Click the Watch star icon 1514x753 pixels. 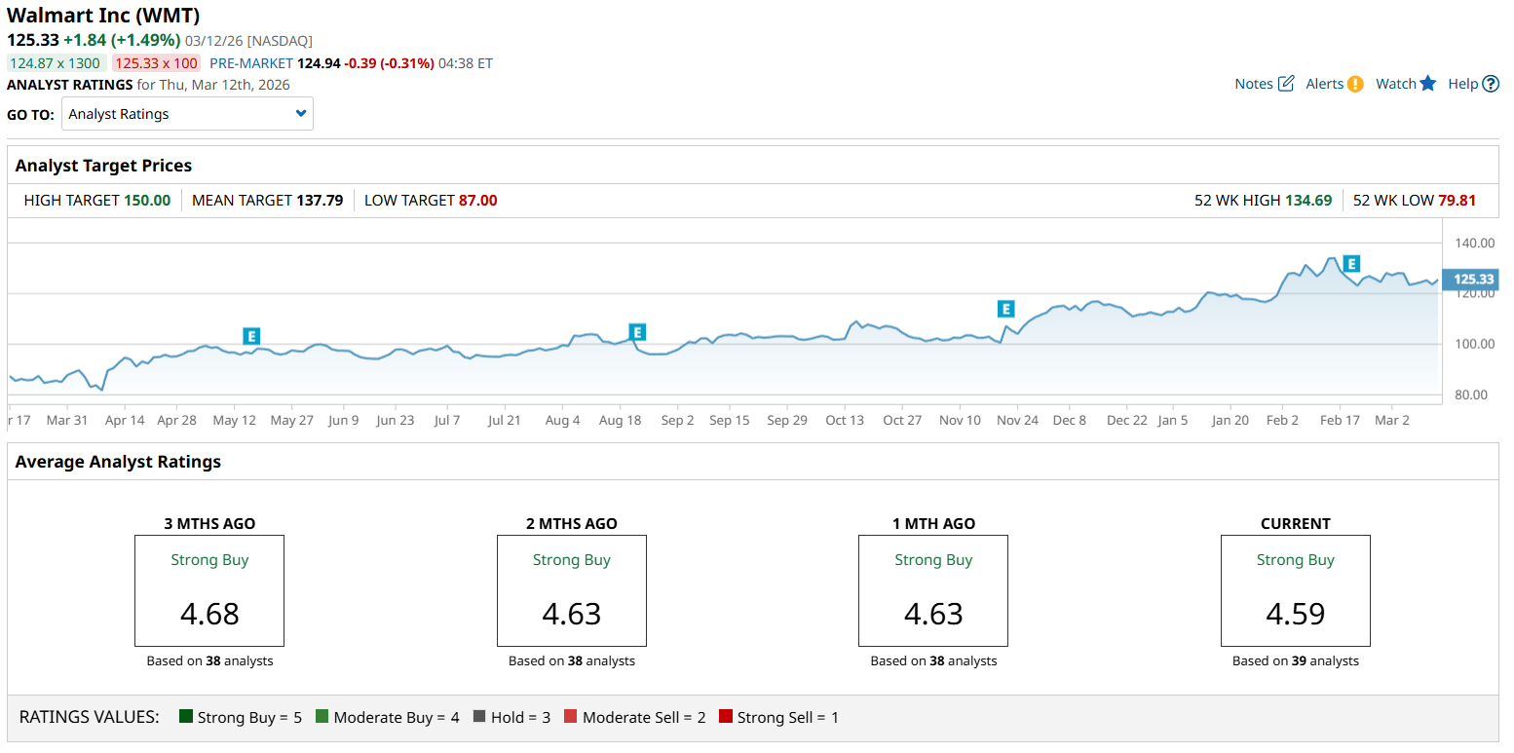point(1428,84)
